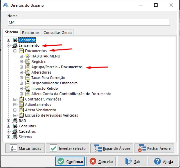Collapse the Lançamento tree node
180x168 pixels.
[8, 46]
